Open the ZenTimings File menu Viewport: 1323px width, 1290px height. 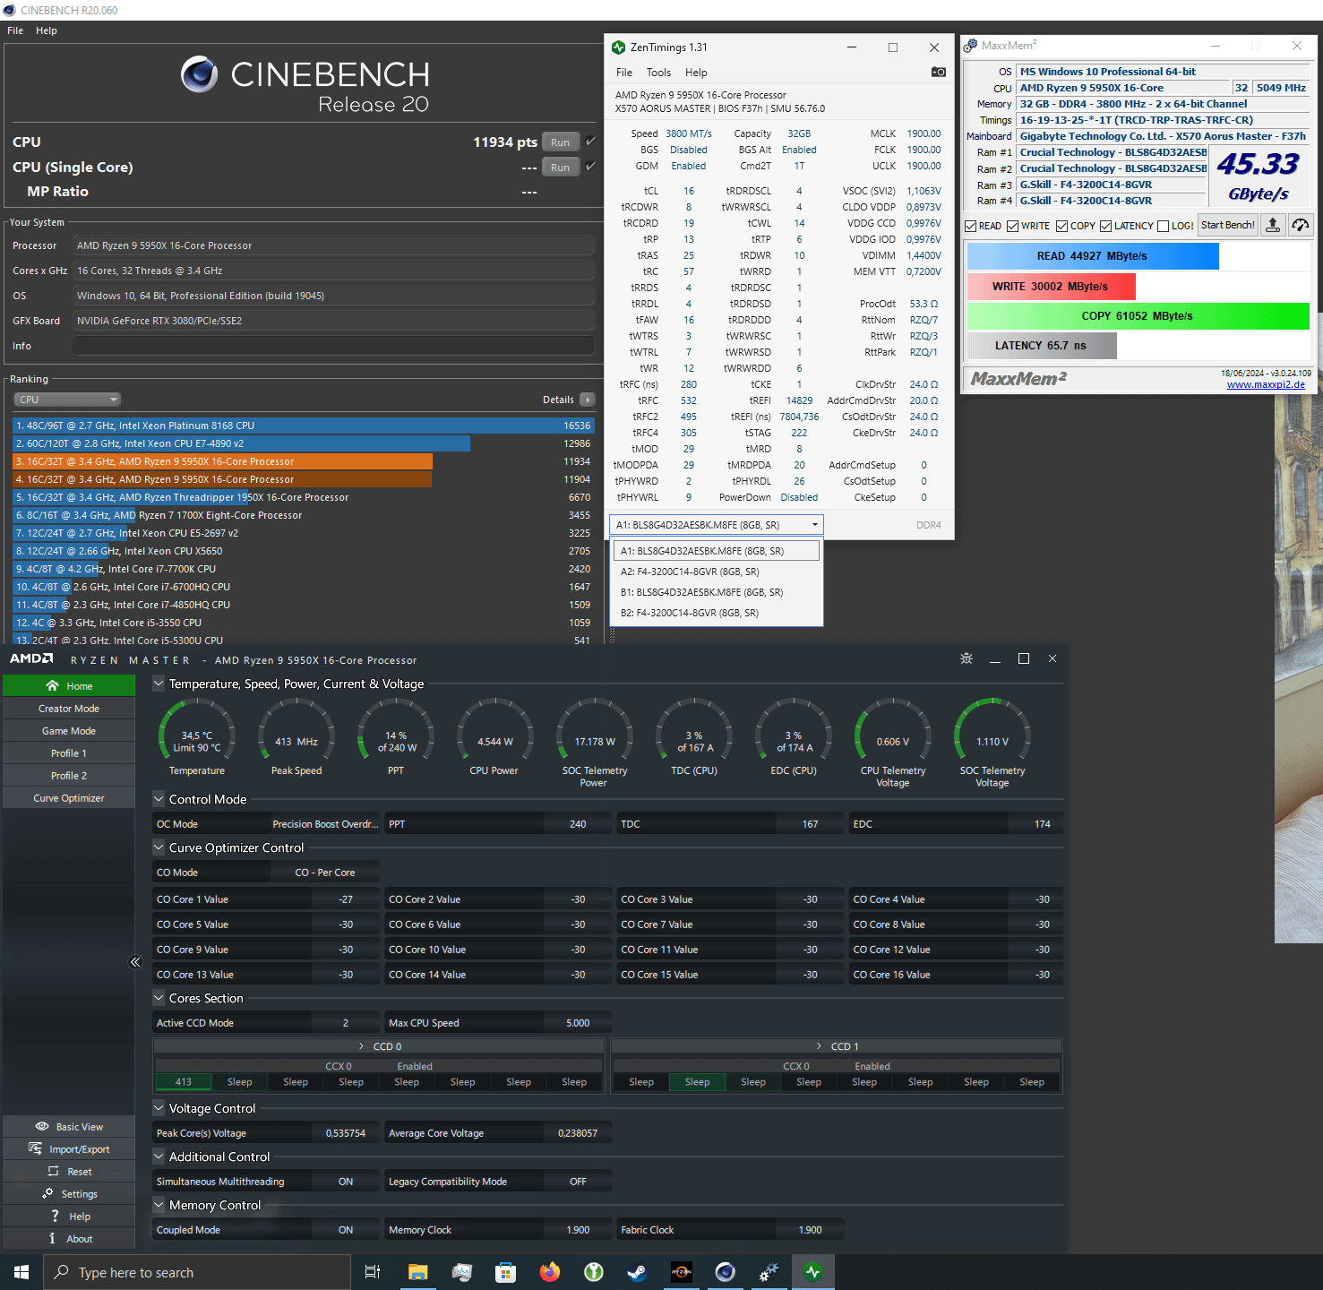pyautogui.click(x=624, y=73)
